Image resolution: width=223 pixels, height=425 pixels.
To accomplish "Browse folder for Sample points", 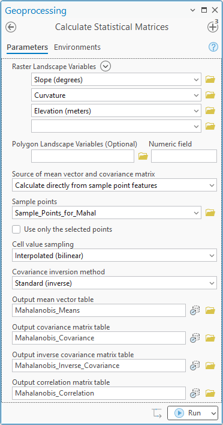I will tap(210, 212).
